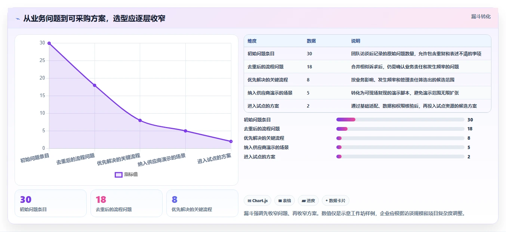
Task: Select table cell 初始问题条目
Action: click(261, 54)
